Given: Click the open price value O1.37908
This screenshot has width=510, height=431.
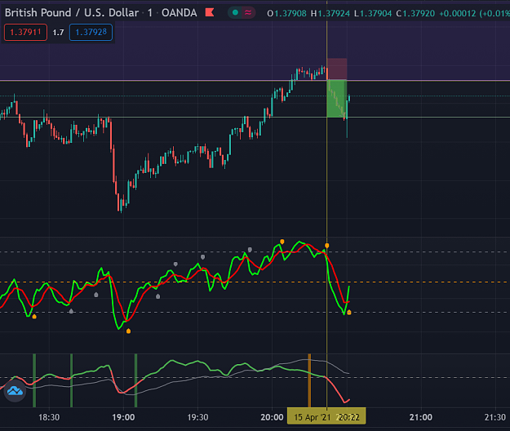Looking at the screenshot, I should (x=286, y=13).
